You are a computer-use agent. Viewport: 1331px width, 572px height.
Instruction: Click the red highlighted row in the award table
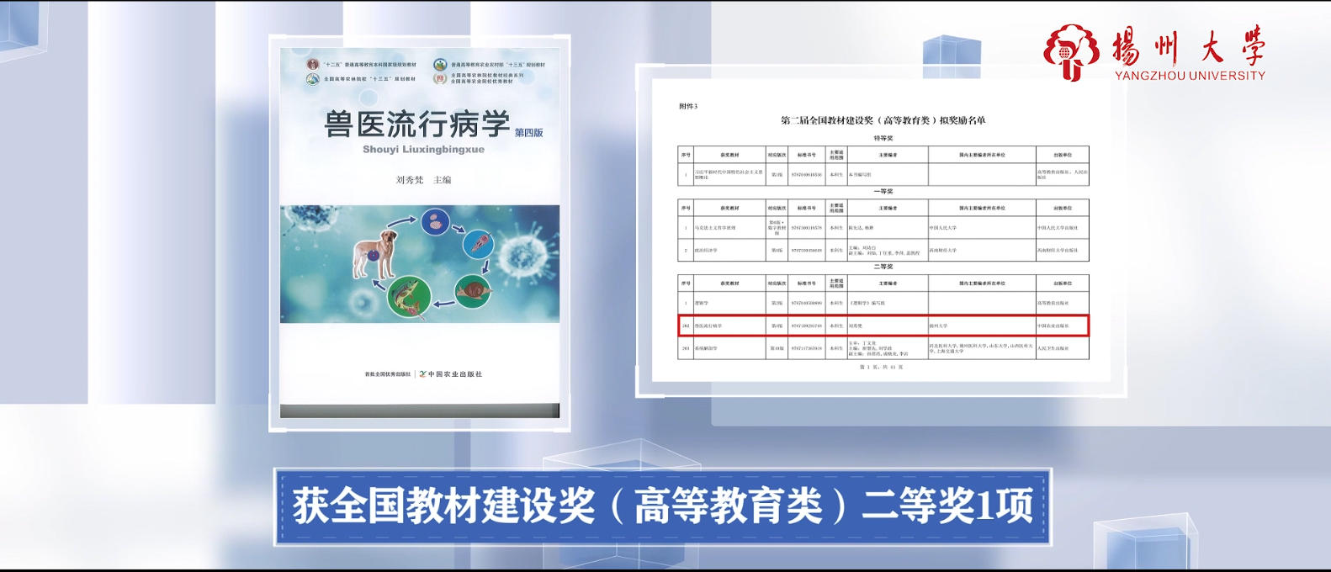click(883, 326)
